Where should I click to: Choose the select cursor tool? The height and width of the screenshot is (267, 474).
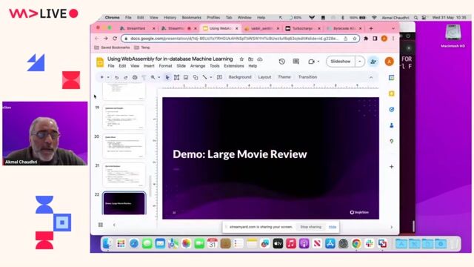click(167, 77)
